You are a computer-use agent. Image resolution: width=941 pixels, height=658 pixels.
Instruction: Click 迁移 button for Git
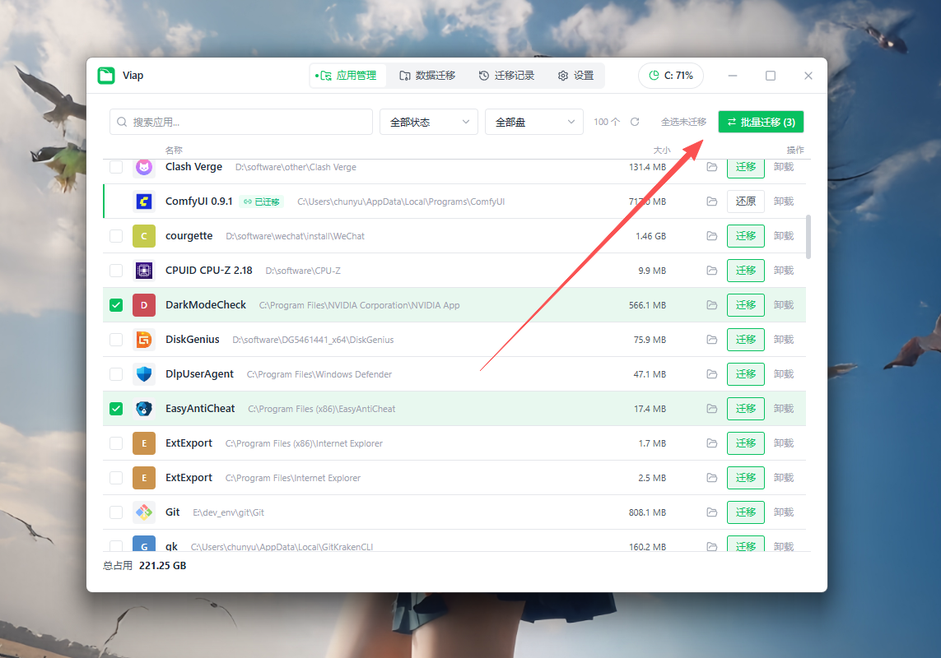pyautogui.click(x=745, y=512)
